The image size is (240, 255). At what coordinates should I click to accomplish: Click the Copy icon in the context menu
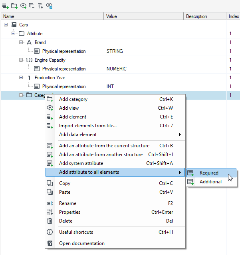pos(50,183)
